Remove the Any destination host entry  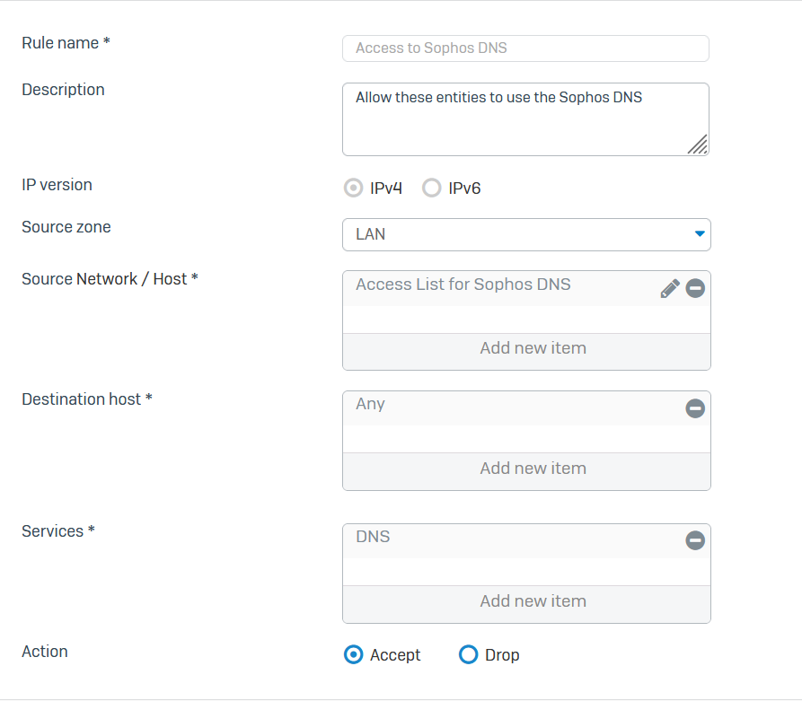[x=695, y=408]
